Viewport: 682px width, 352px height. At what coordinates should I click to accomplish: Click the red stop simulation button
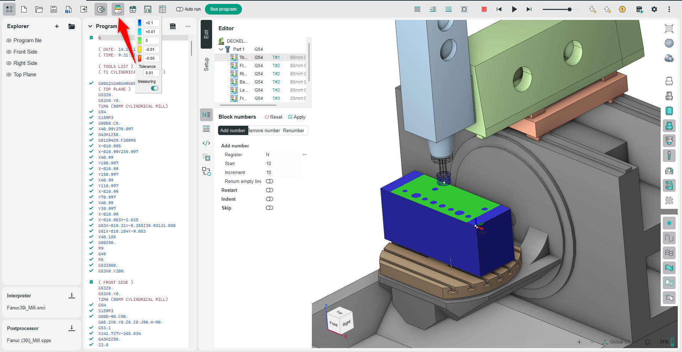(x=484, y=9)
